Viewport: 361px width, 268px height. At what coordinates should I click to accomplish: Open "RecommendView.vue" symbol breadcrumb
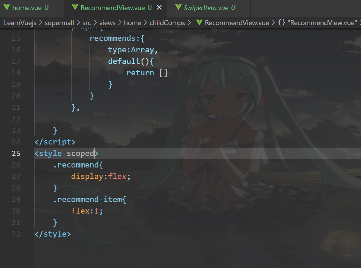[x=322, y=23]
